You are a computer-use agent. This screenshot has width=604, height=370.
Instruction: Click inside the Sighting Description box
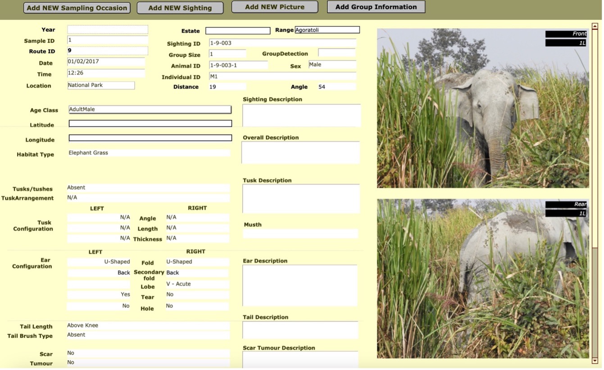[x=300, y=115]
